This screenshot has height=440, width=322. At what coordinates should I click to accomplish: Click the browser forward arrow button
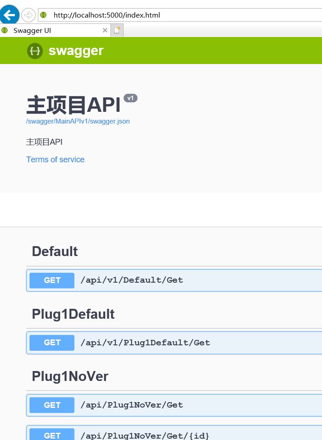pos(28,15)
